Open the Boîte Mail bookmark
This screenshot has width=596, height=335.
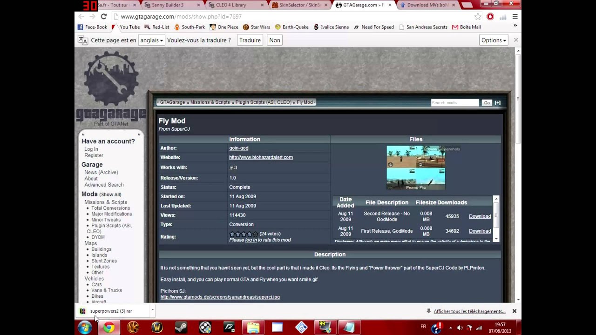[x=466, y=27]
